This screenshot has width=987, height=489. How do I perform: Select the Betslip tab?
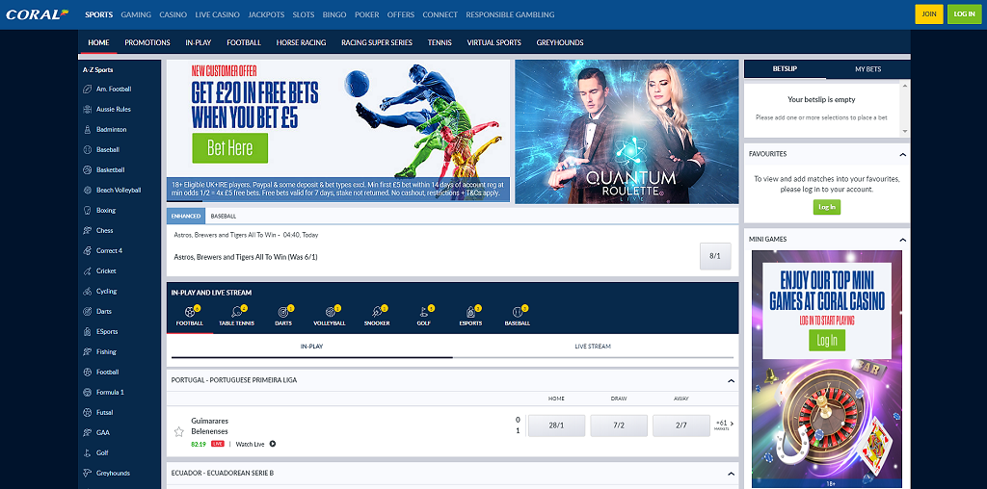[785, 69]
